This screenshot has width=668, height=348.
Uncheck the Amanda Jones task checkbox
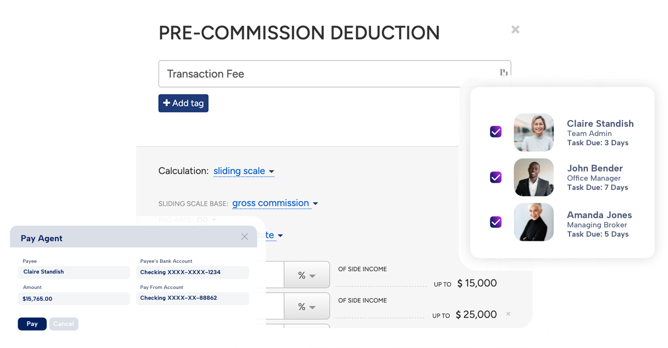coord(496,222)
